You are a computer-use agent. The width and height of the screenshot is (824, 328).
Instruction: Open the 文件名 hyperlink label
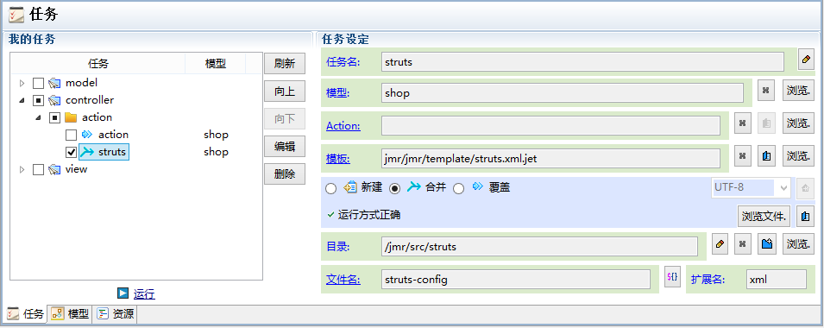click(x=343, y=279)
